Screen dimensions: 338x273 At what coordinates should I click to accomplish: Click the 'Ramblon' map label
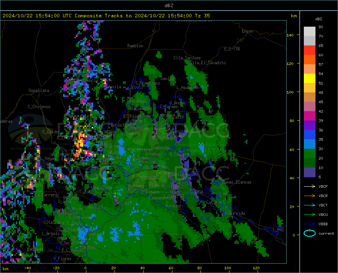tap(135, 46)
